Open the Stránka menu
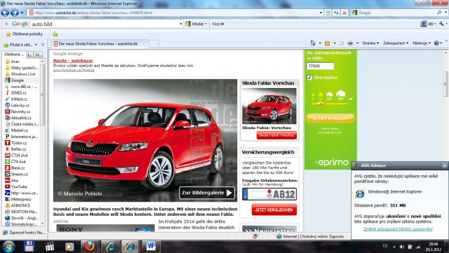 point(370,43)
